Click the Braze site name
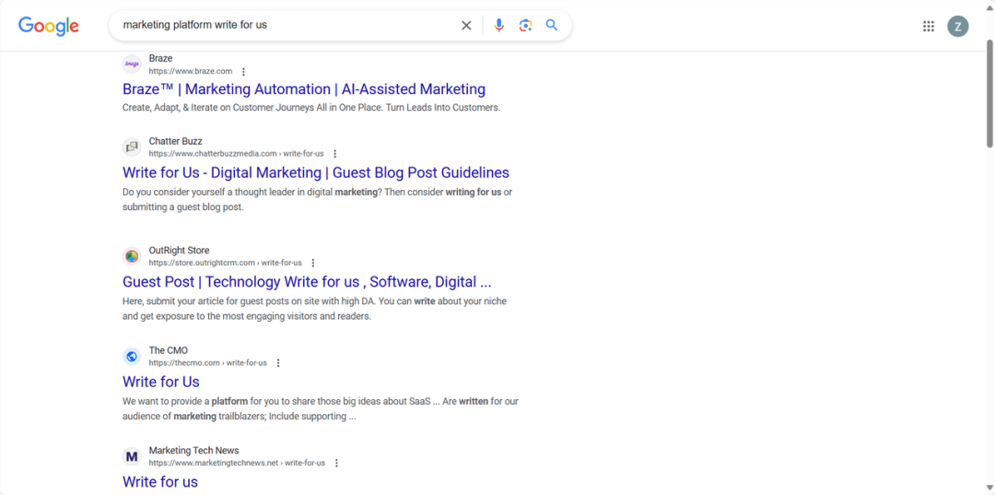This screenshot has height=495, width=995. tap(160, 58)
